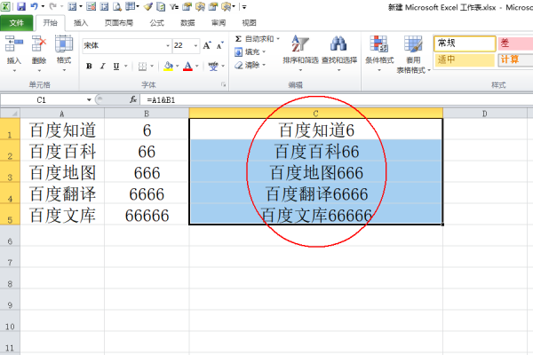Viewport: 533px width, 355px height.
Task: Select column D header
Action: [x=485, y=114]
